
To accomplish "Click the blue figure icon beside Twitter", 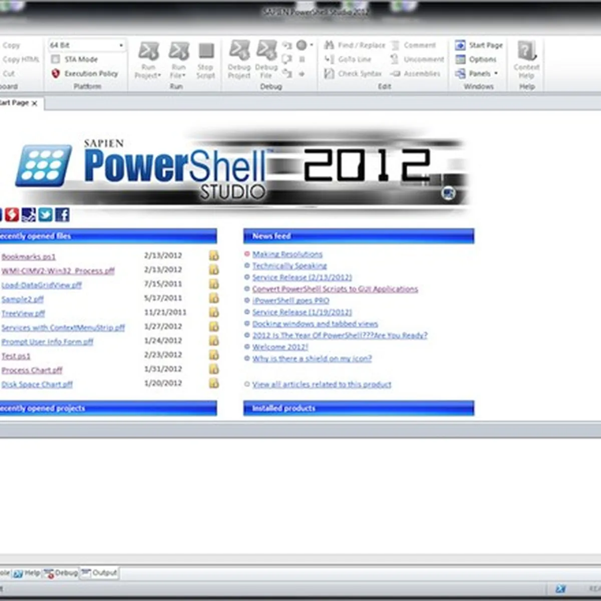I will [x=29, y=215].
